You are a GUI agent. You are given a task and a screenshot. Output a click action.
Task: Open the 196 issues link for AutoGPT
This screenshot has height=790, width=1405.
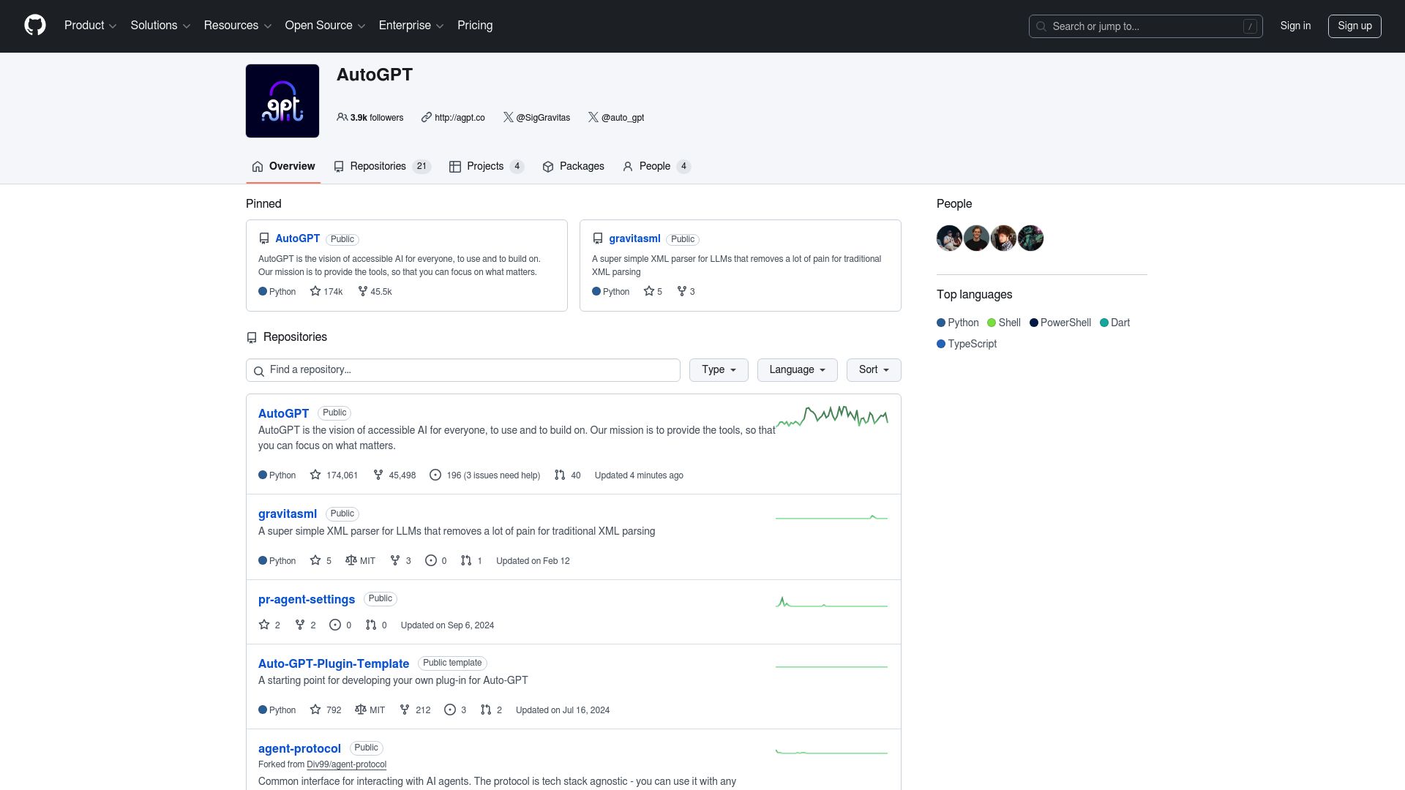point(484,475)
